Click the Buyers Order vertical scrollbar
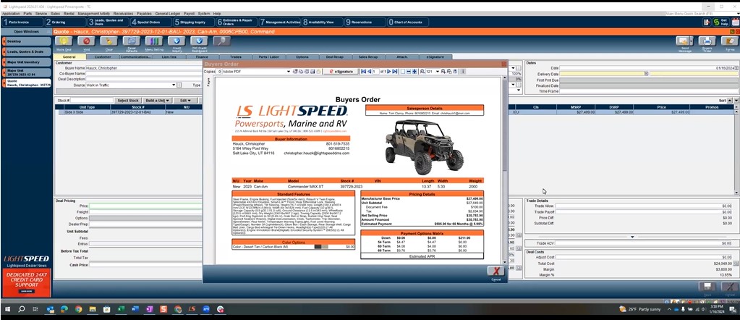 pos(504,170)
